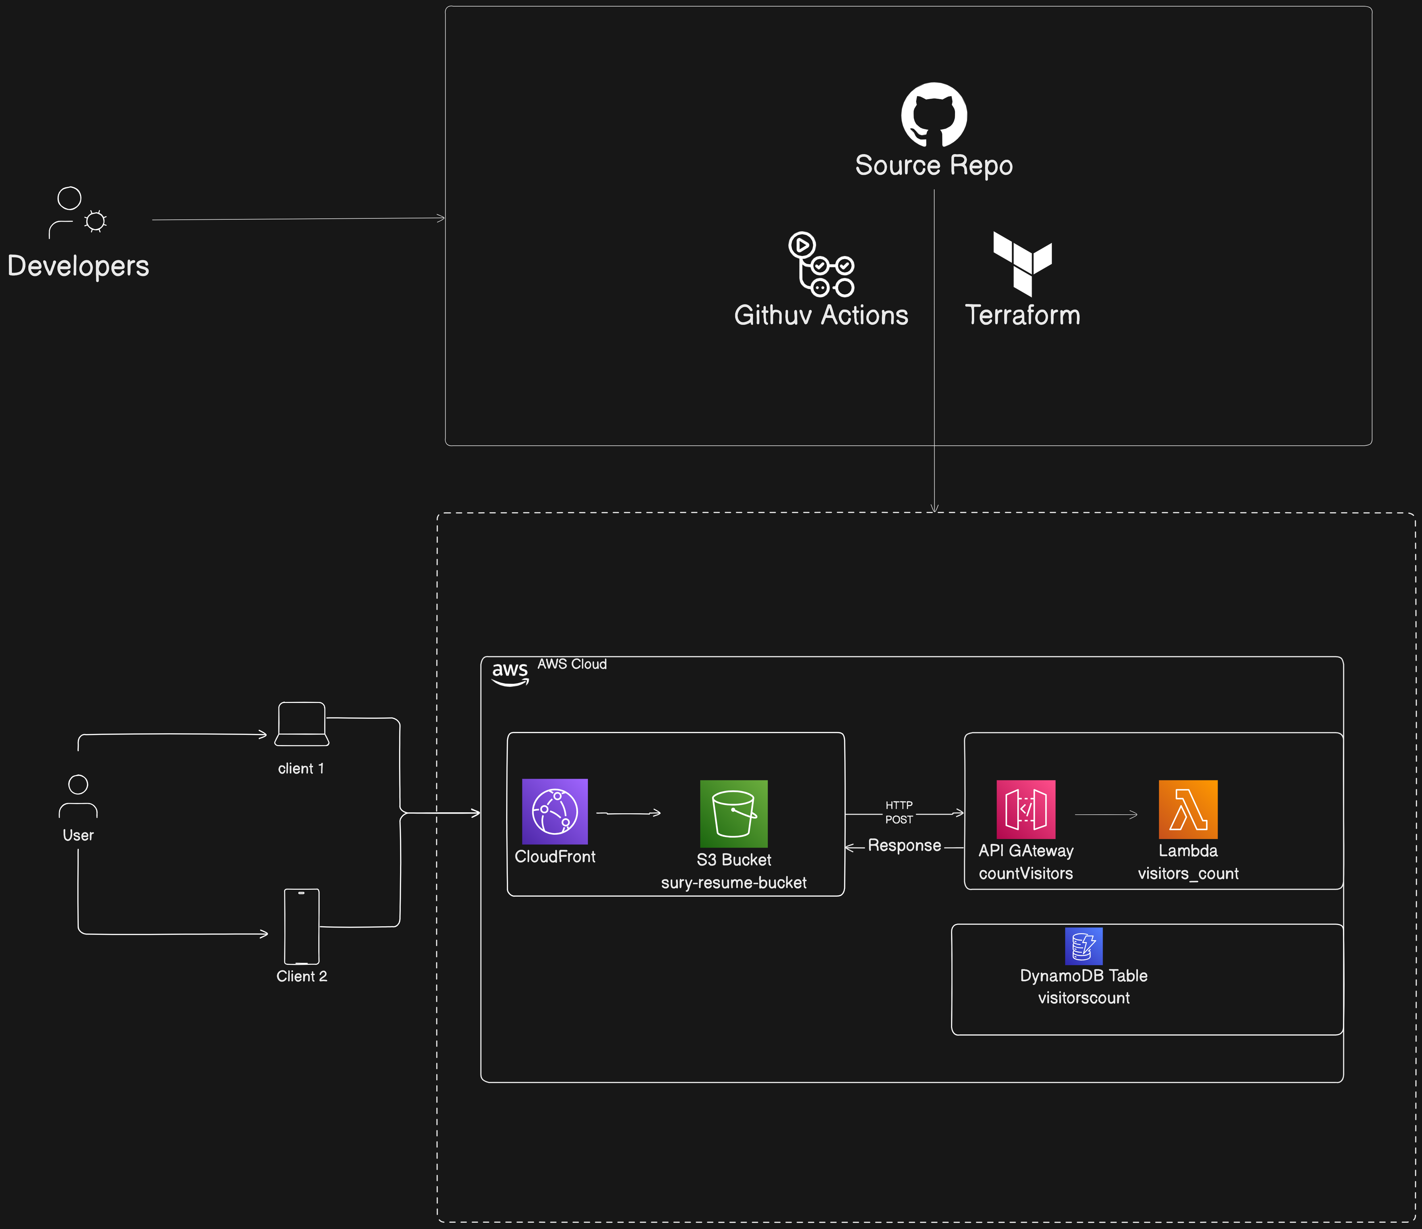The height and width of the screenshot is (1229, 1422).
Task: Click the 'Lambda' label
Action: click(x=1188, y=851)
